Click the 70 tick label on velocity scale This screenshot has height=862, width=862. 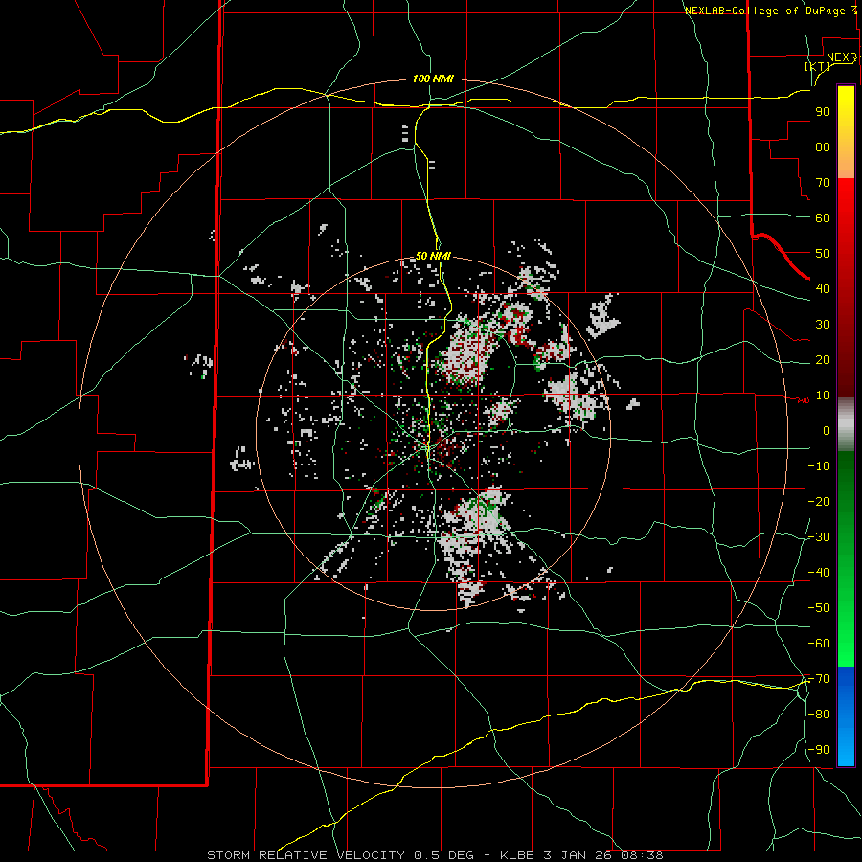[x=823, y=183]
